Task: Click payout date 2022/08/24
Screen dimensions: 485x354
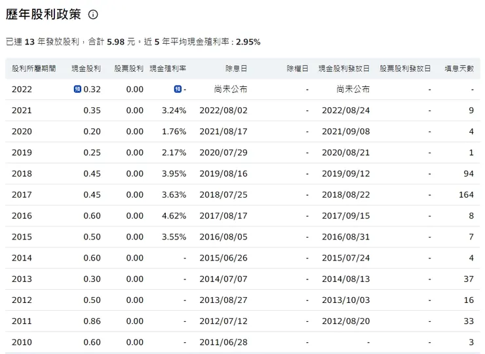Action: [346, 111]
